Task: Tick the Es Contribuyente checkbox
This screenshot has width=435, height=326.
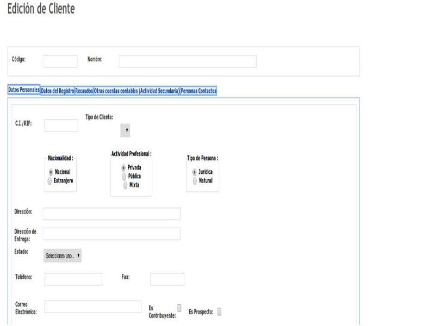Action: click(179, 307)
